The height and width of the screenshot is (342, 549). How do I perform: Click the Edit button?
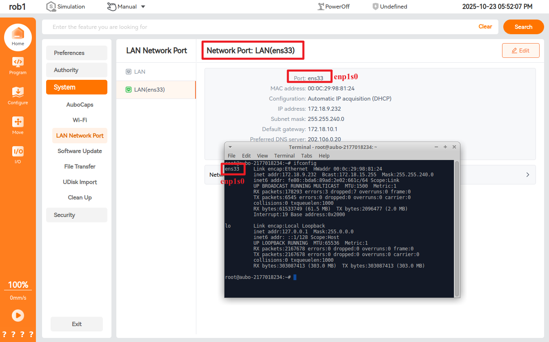(x=520, y=50)
